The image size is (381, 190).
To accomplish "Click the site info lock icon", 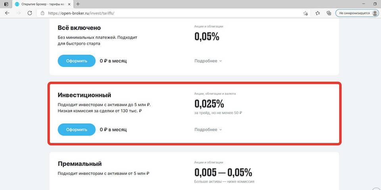I will pyautogui.click(x=42, y=13).
